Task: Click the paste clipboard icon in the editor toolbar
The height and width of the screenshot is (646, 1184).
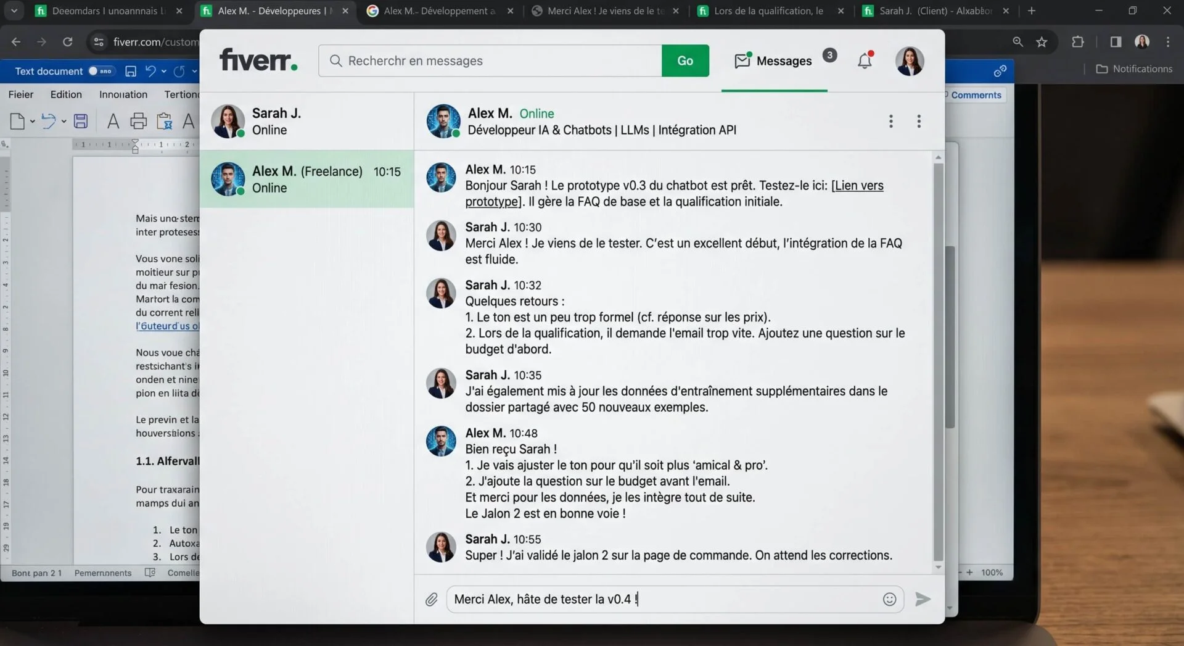Action: click(164, 121)
